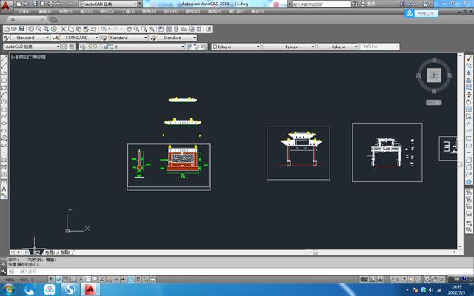474x296 pixels.
Task: Open the AutoCAD 经典 workspace dropdown
Action: (31, 47)
